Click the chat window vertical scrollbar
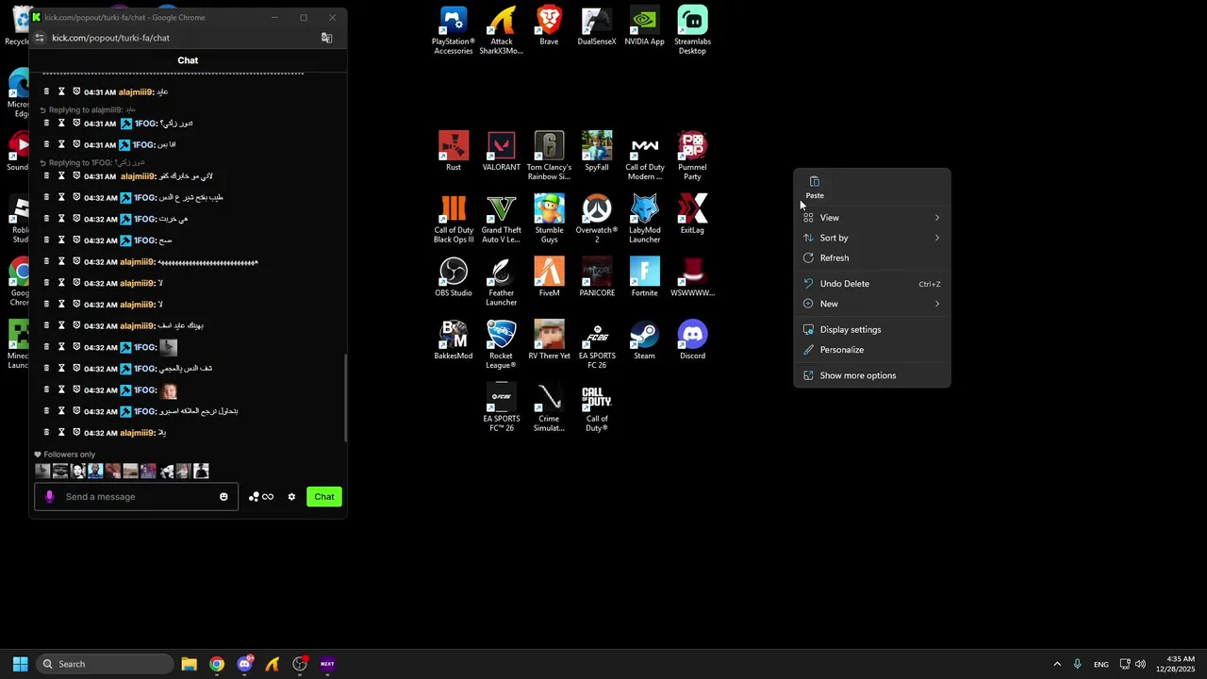 [x=345, y=398]
